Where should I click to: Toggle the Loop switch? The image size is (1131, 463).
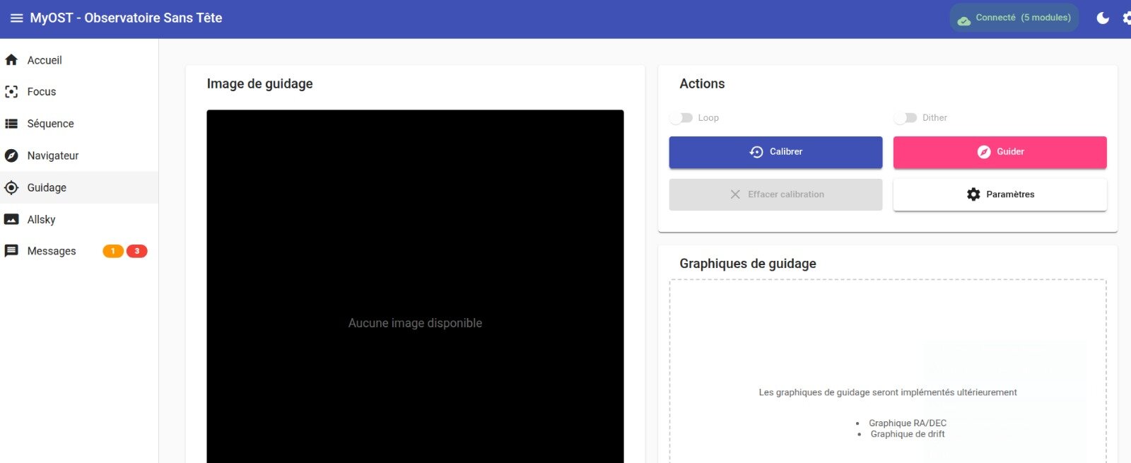[681, 118]
